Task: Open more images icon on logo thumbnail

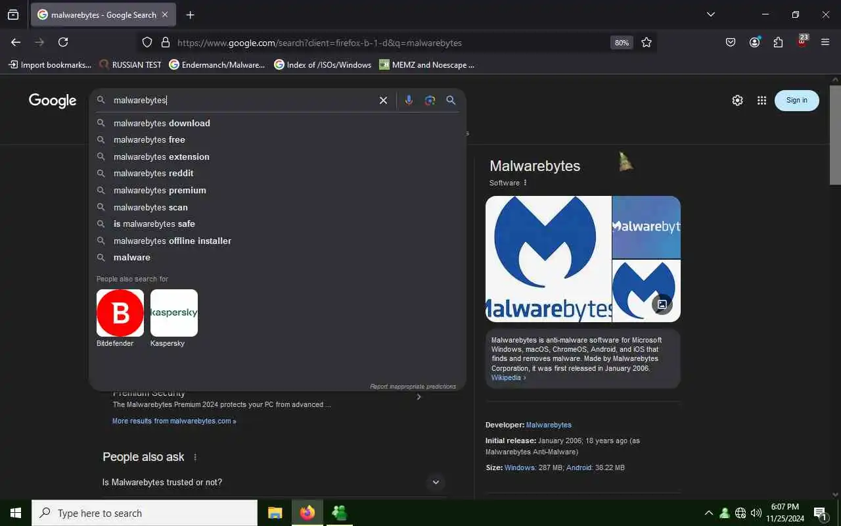Action: pyautogui.click(x=662, y=304)
